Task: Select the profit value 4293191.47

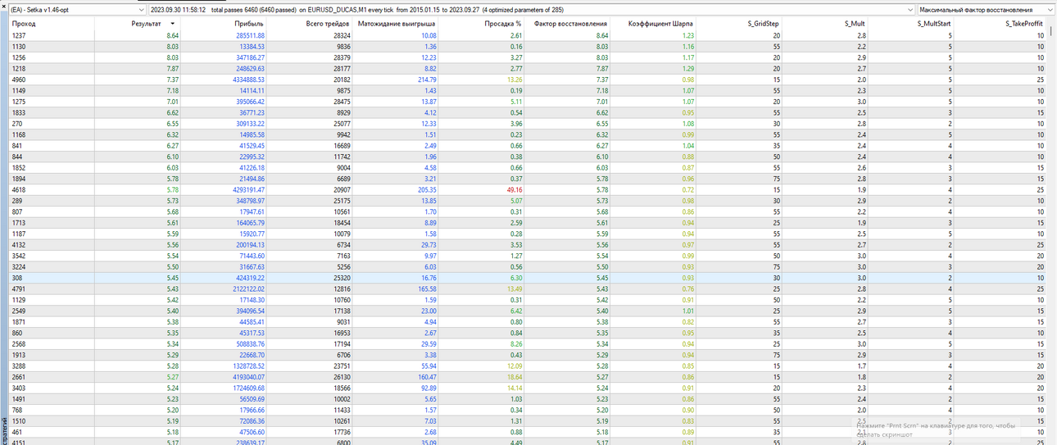Action: tap(248, 189)
